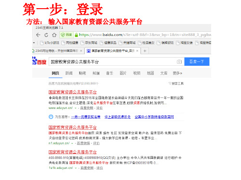Viewport: 241px width, 180px height.
Task: Click the 1s1k.eduyun.cn/ green URL
Action: pos(61,168)
